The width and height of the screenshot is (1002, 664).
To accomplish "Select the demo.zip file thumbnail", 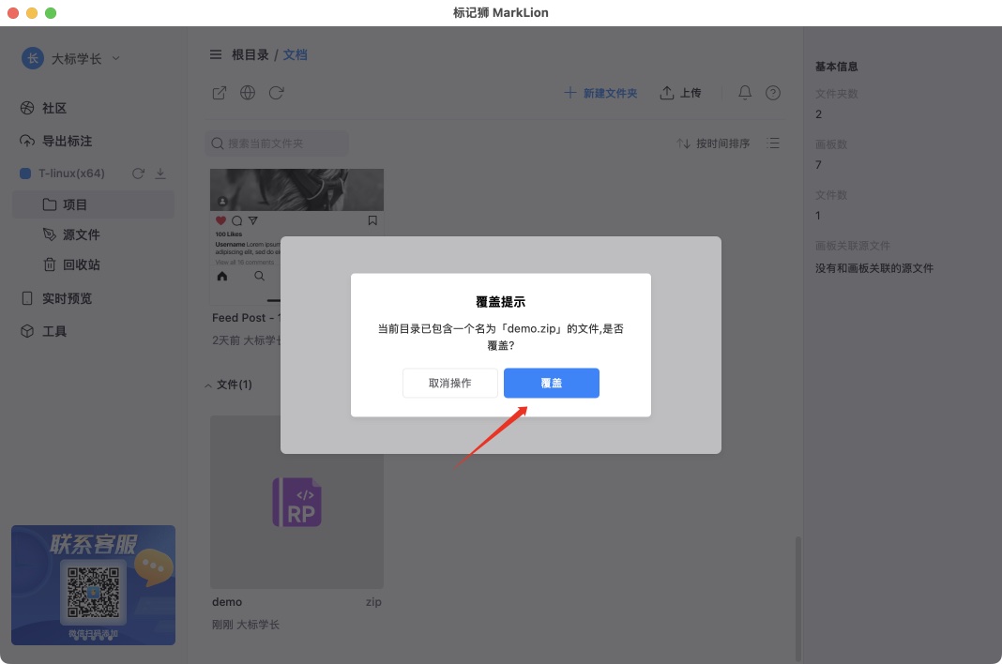I will point(296,502).
